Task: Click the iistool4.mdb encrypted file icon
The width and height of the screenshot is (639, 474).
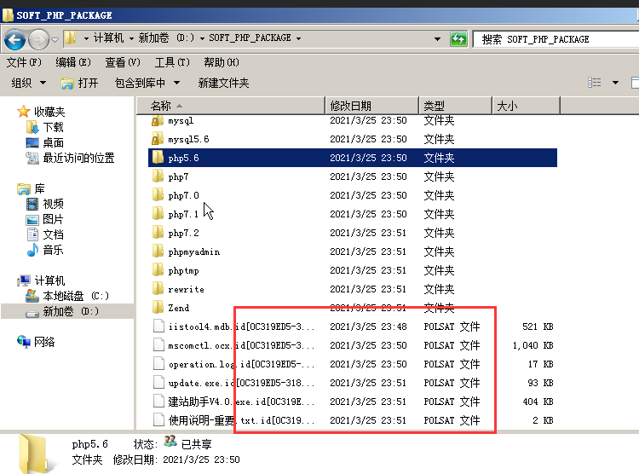Action: click(157, 327)
